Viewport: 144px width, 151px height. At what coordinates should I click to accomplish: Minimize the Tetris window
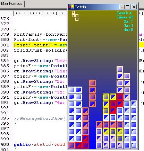[122, 7]
